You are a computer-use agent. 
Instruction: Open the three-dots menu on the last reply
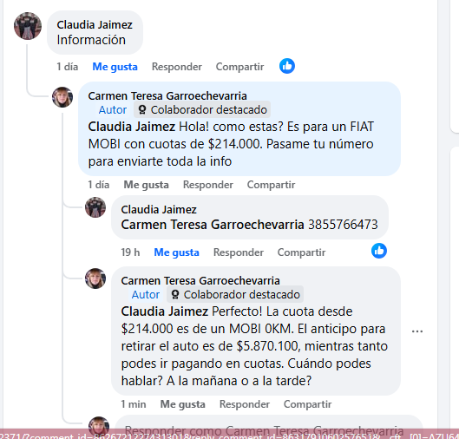pyautogui.click(x=417, y=331)
